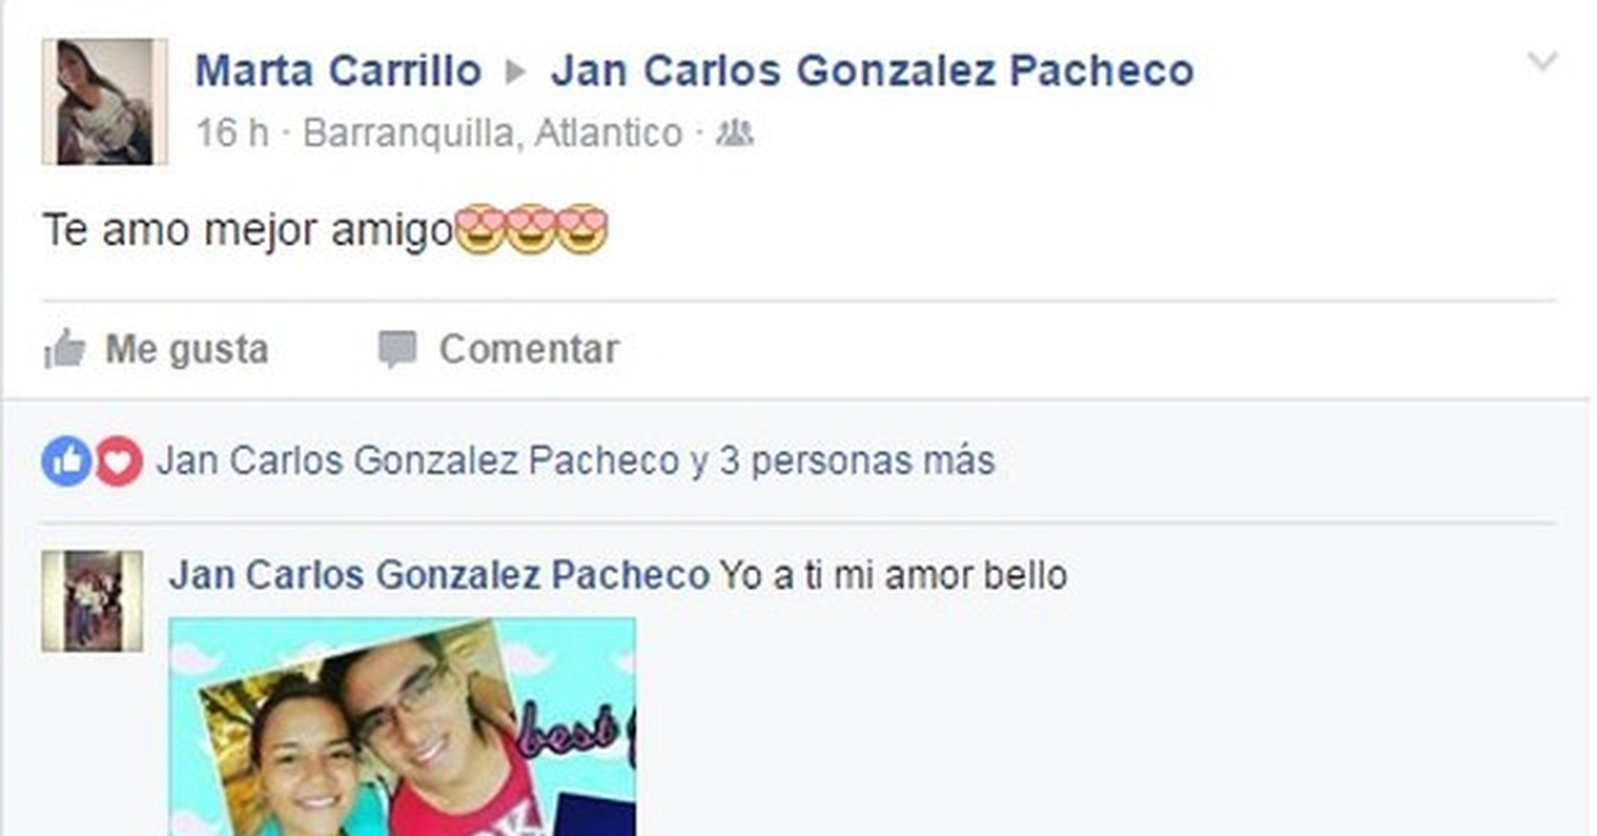The image size is (1597, 836).
Task: Click the Me gusta button label
Action: [187, 349]
